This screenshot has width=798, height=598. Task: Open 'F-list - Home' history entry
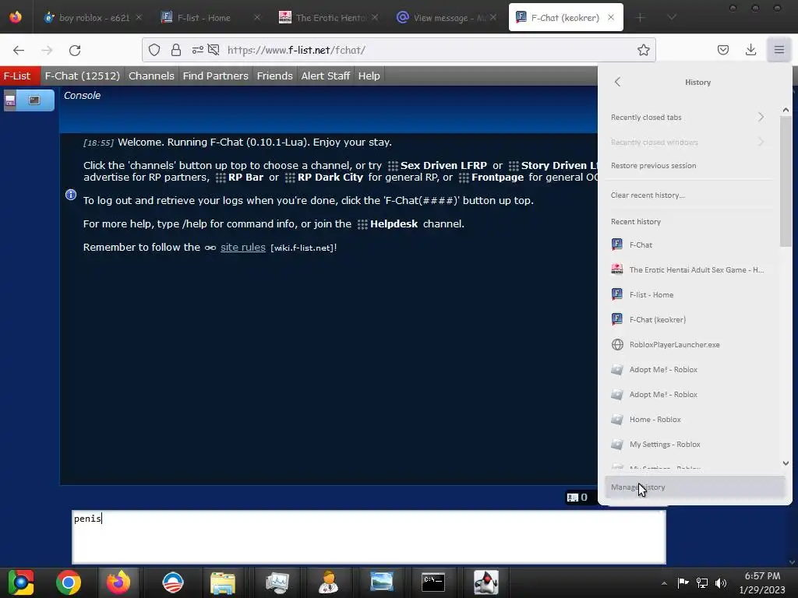tap(687, 294)
